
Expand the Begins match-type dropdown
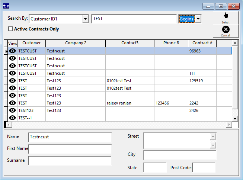[x=198, y=19]
